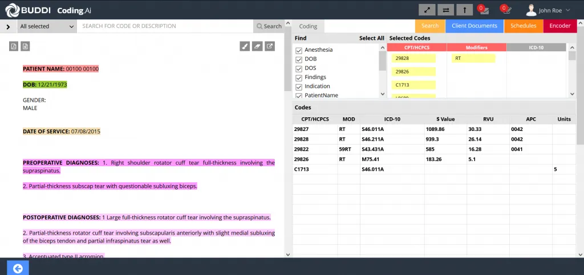Click Select All in Find panel
The width and height of the screenshot is (584, 275).
pyautogui.click(x=371, y=38)
